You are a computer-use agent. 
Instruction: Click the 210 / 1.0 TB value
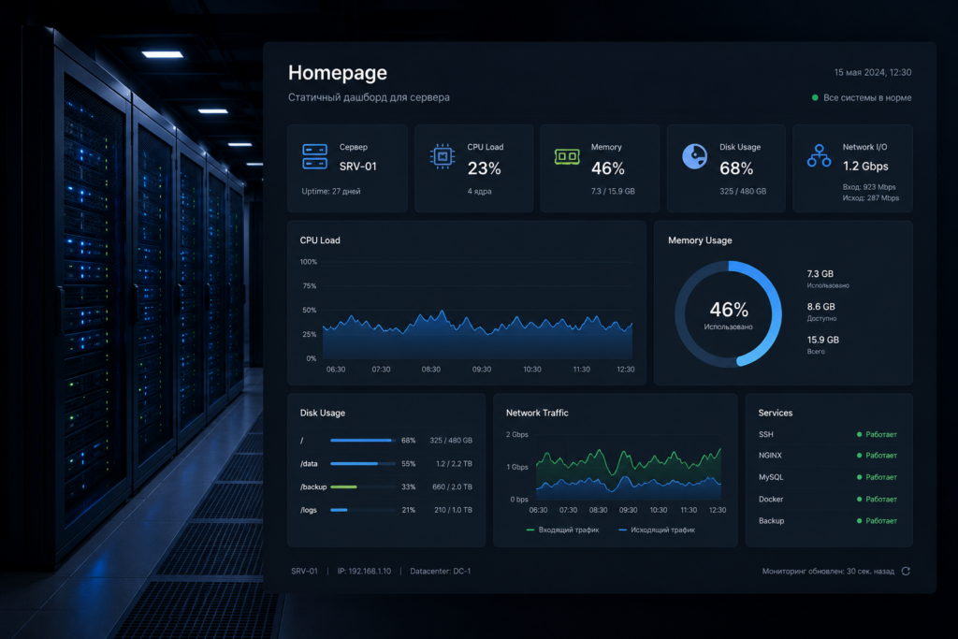[x=453, y=510]
